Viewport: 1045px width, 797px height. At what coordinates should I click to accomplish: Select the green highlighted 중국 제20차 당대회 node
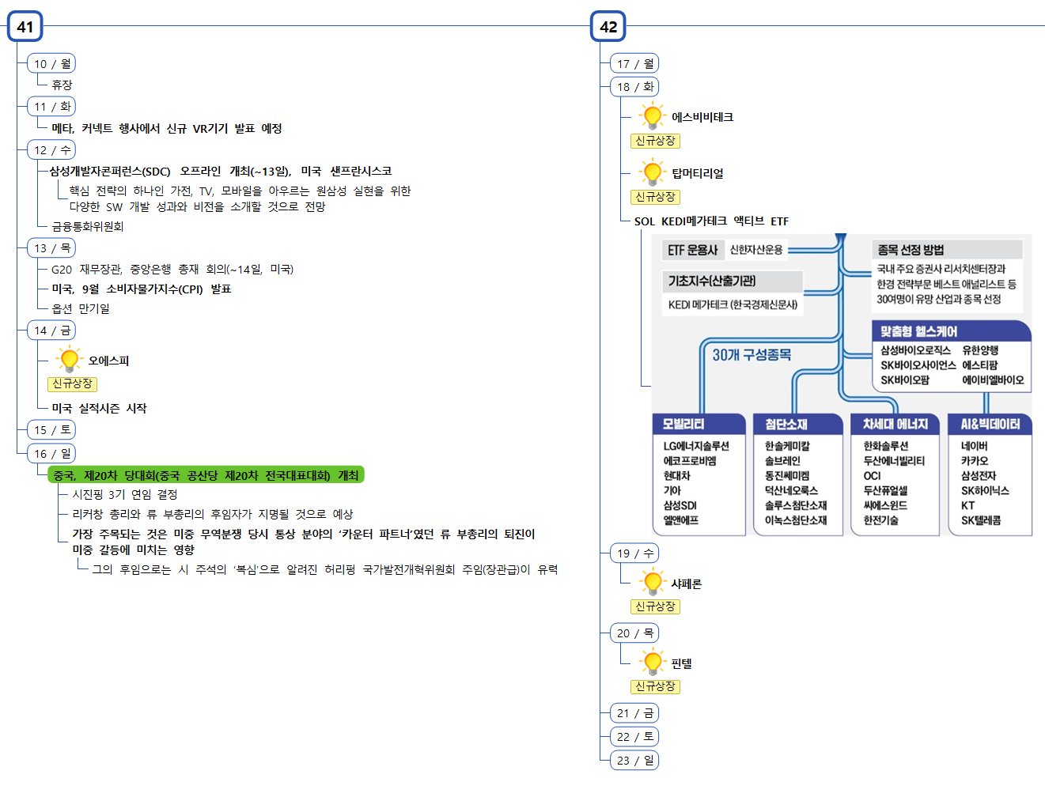click(x=206, y=474)
